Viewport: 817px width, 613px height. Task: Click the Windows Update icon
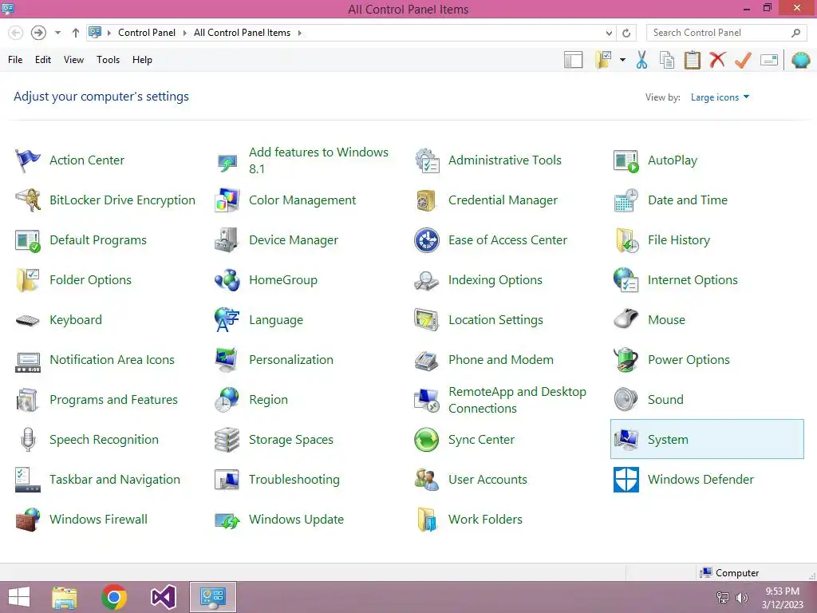point(227,520)
